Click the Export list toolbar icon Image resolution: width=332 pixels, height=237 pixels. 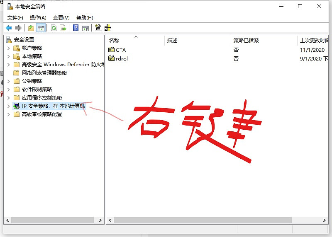pos(63,28)
